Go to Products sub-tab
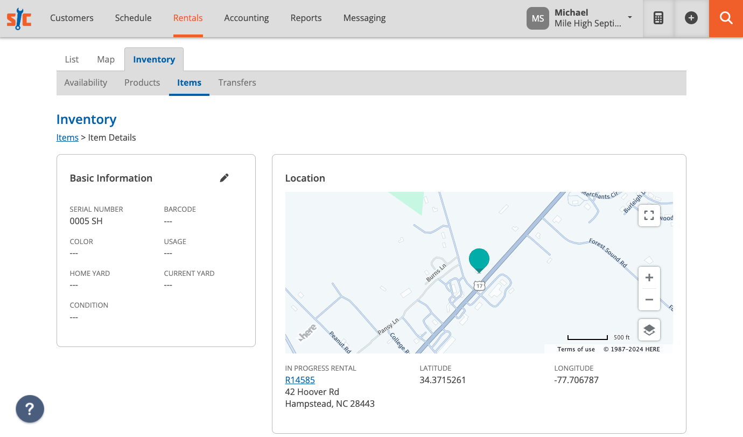This screenshot has width=743, height=437. coord(142,82)
